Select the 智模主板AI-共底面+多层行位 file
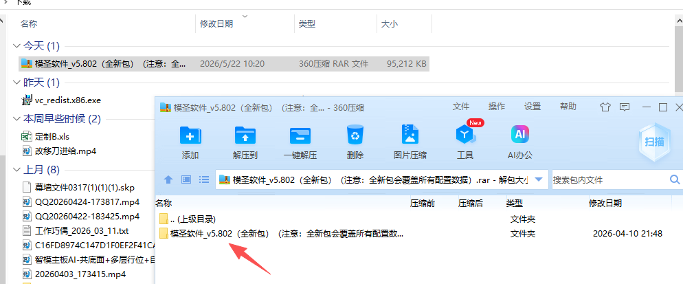Screen dimensions: 683x284 click(96, 260)
